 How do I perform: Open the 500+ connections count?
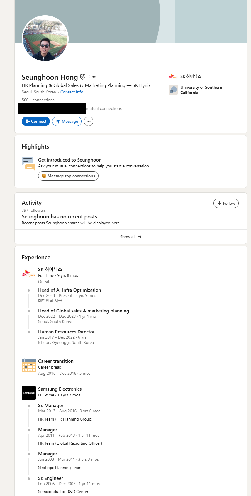tap(38, 100)
